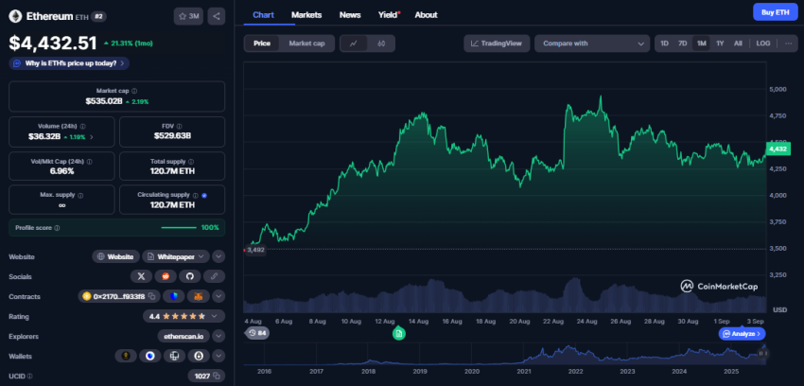Expand more contracts chevron

218,296
